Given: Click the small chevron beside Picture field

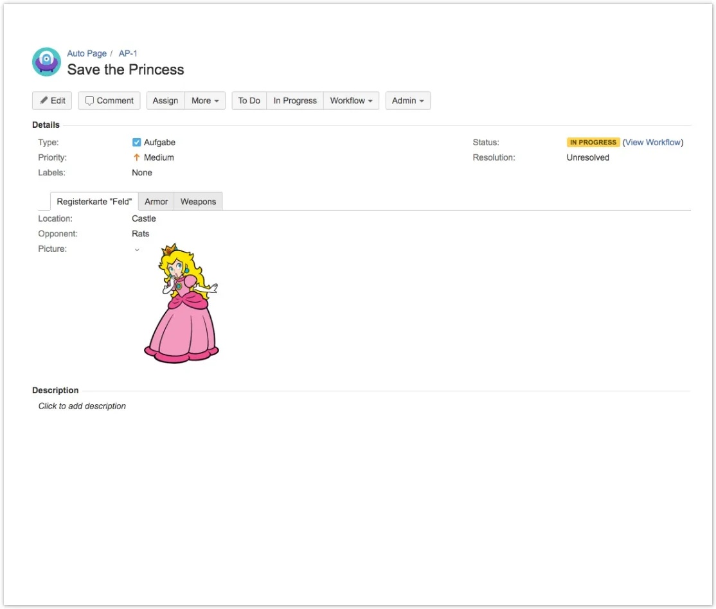Looking at the screenshot, I should (137, 250).
